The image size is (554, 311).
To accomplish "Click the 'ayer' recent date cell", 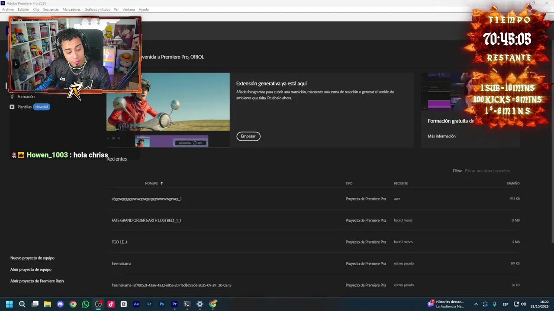I will pos(397,199).
